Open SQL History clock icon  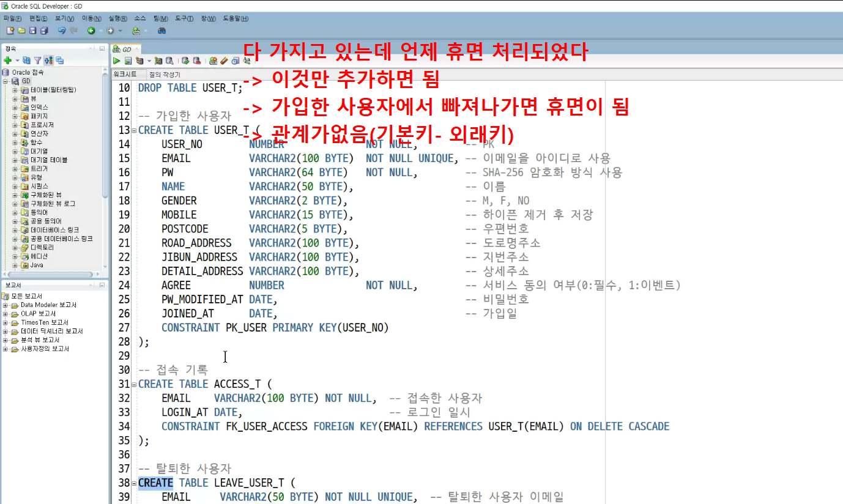[x=235, y=61]
